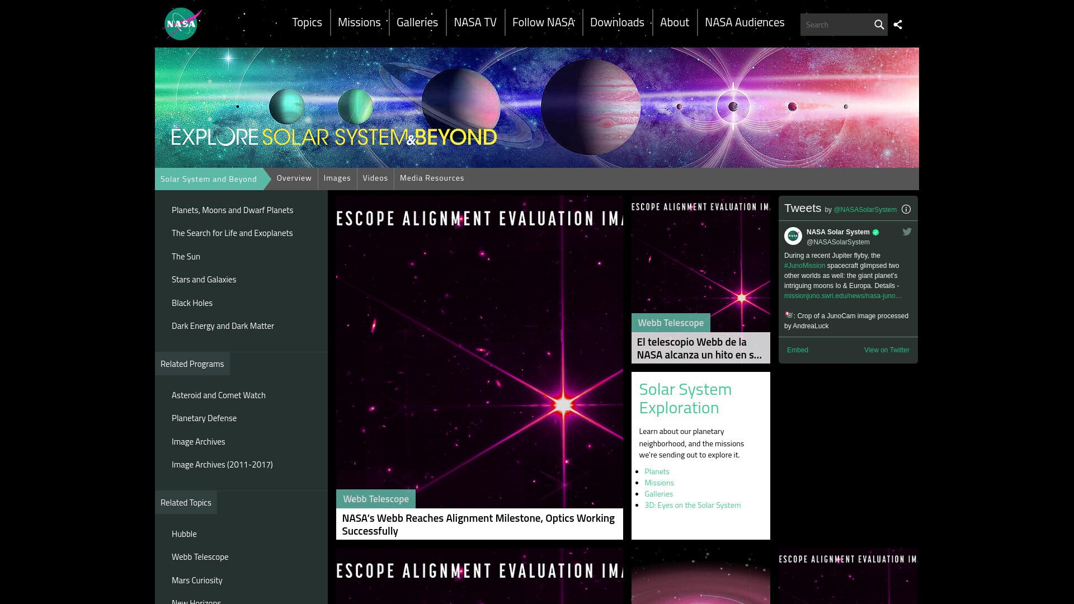Viewport: 1074px width, 604px height.
Task: Open El telescopio Webb de la NASA article
Action: [x=699, y=348]
